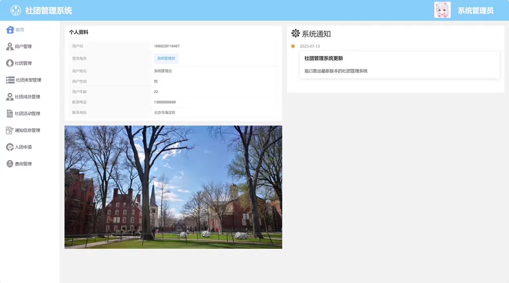This screenshot has width=509, height=283.
Task: Click the notification date 2023-07-13
Action: [310, 46]
